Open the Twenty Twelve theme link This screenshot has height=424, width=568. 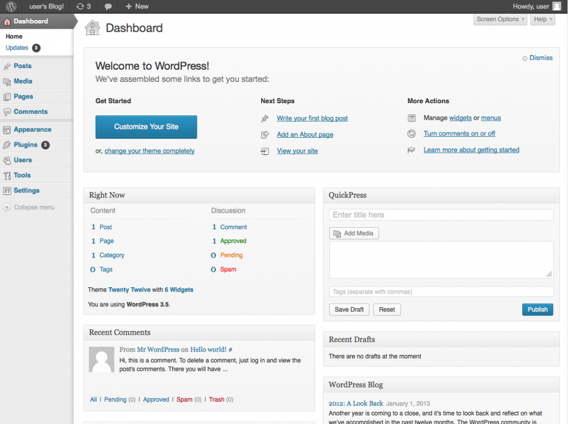[129, 290]
